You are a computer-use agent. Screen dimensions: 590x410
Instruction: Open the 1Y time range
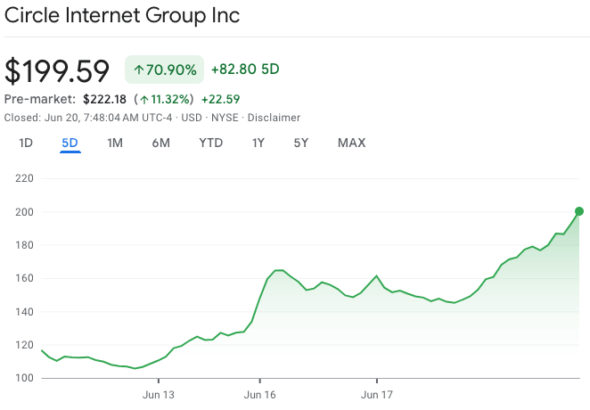point(258,143)
